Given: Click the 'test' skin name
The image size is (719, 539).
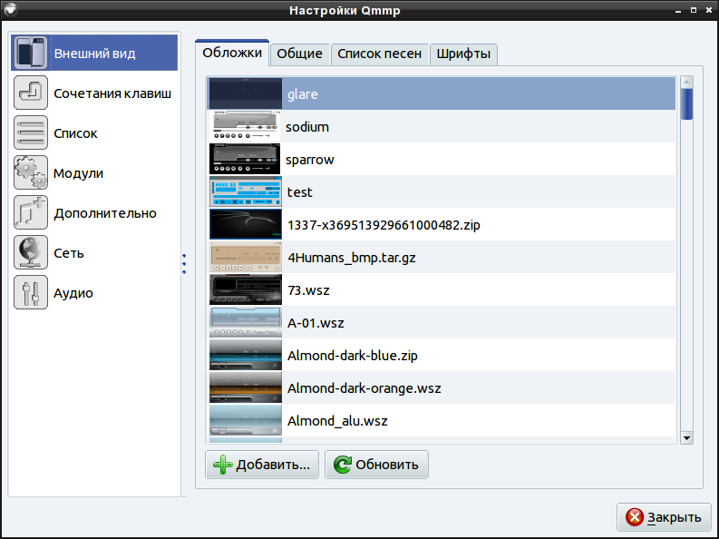Looking at the screenshot, I should (300, 192).
